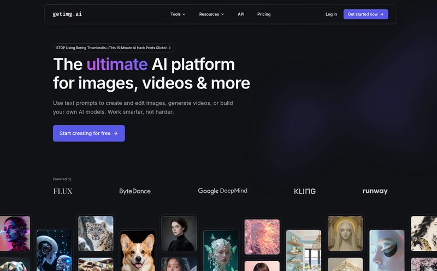Open the snow leopard image thumbnail
This screenshot has width=437, height=271.
point(96,234)
